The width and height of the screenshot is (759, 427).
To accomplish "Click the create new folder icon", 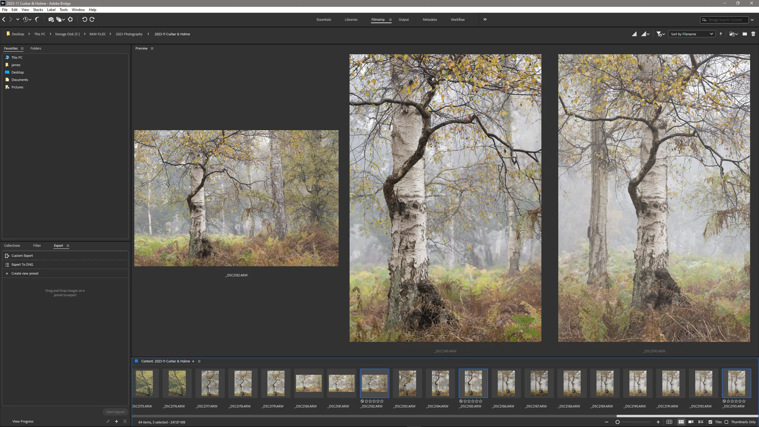I will pos(744,34).
